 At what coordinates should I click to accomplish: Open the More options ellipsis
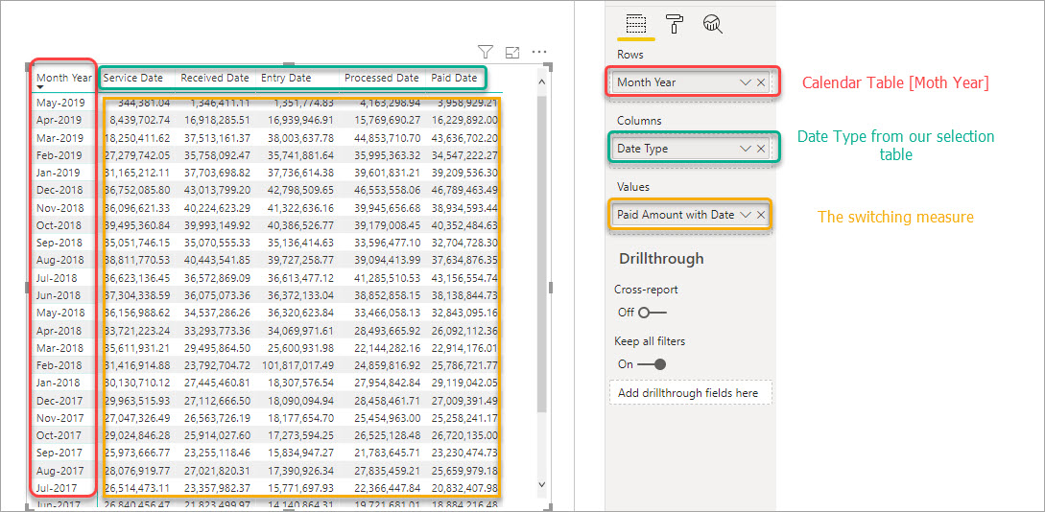[538, 52]
